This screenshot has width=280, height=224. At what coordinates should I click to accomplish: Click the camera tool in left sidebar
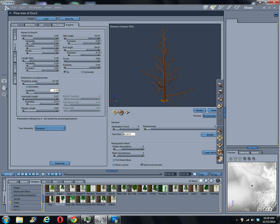tap(4, 80)
